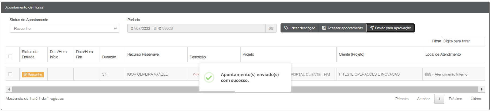
Task: Jump to Primeiro page
Action: (x=402, y=99)
